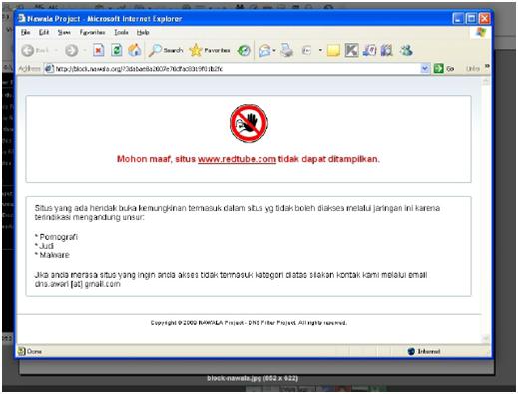
Task: Click the '* Judi' list item
Action: click(44, 246)
